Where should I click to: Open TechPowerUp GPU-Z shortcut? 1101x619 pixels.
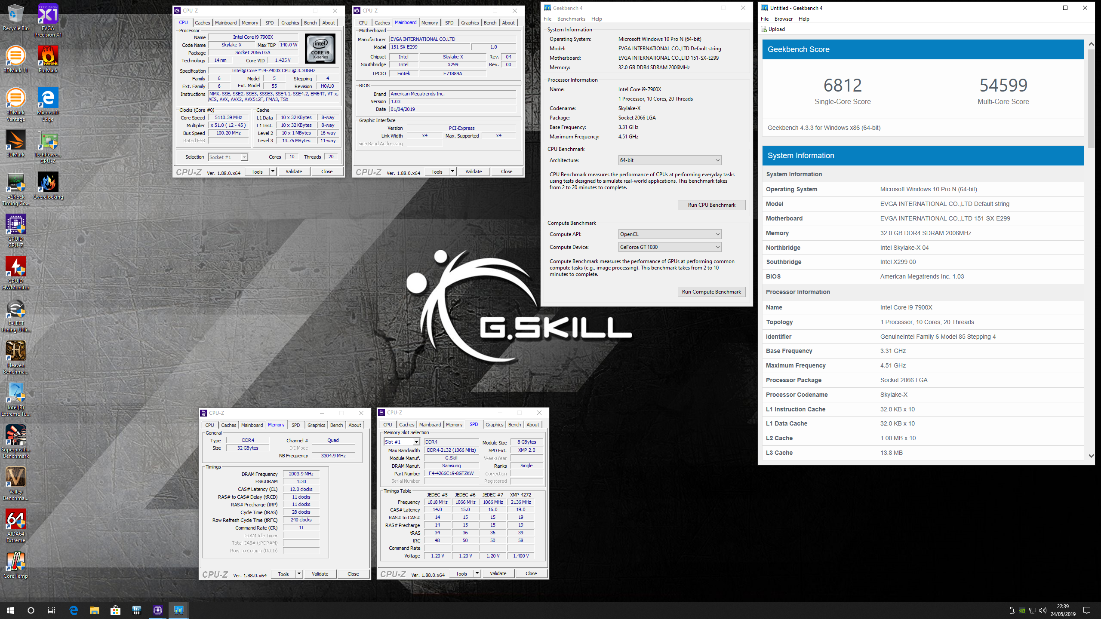pos(48,147)
